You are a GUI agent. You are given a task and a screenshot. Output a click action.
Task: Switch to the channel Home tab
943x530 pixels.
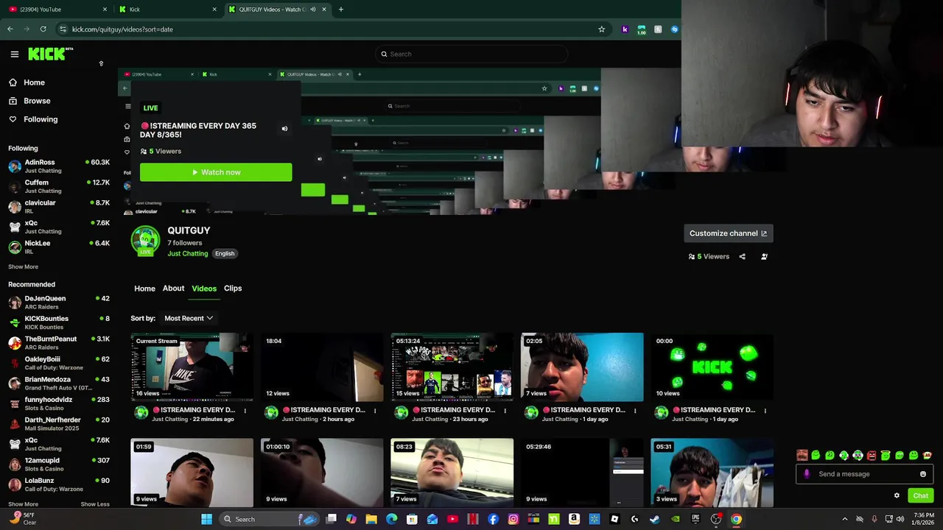tap(144, 289)
